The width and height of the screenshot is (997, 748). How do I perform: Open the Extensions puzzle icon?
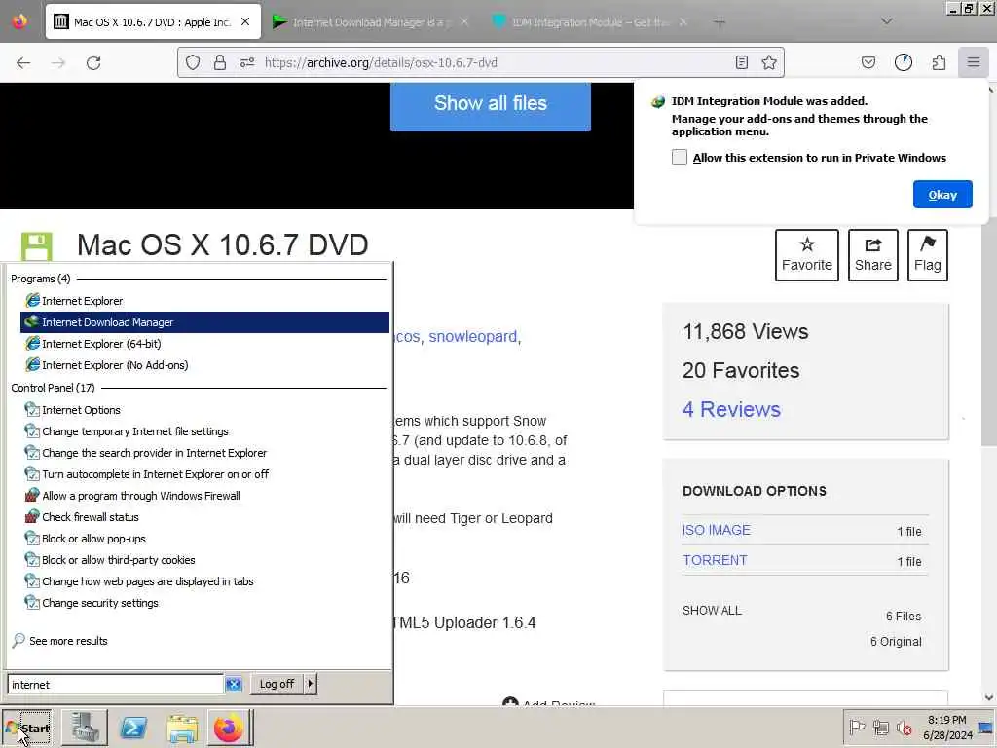point(940,62)
